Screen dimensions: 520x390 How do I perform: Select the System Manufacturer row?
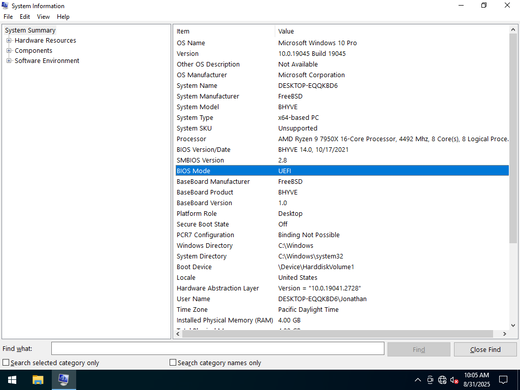click(x=342, y=96)
